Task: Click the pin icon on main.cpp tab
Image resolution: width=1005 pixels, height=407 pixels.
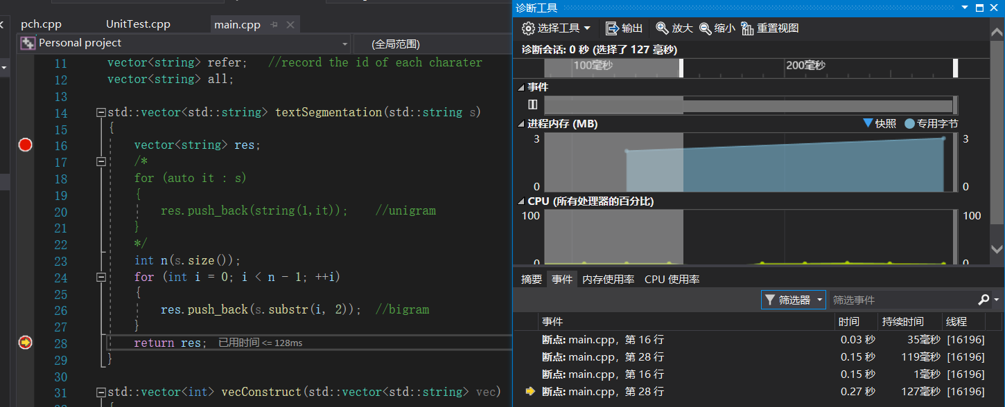Action: coord(274,25)
